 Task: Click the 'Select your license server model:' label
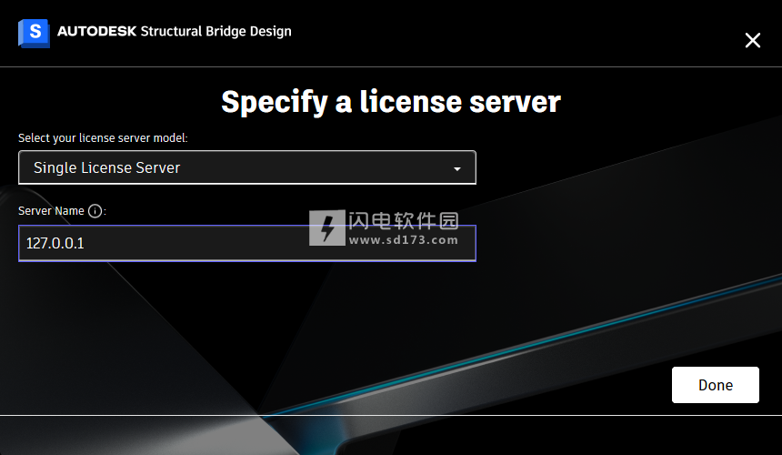click(x=104, y=138)
